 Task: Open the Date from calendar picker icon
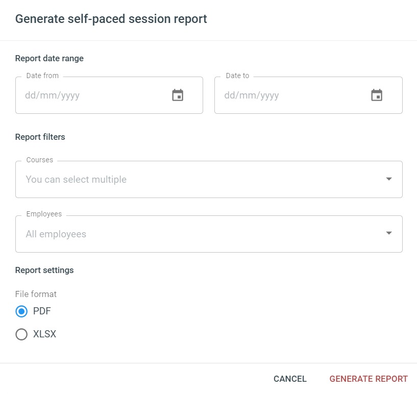[x=178, y=95]
